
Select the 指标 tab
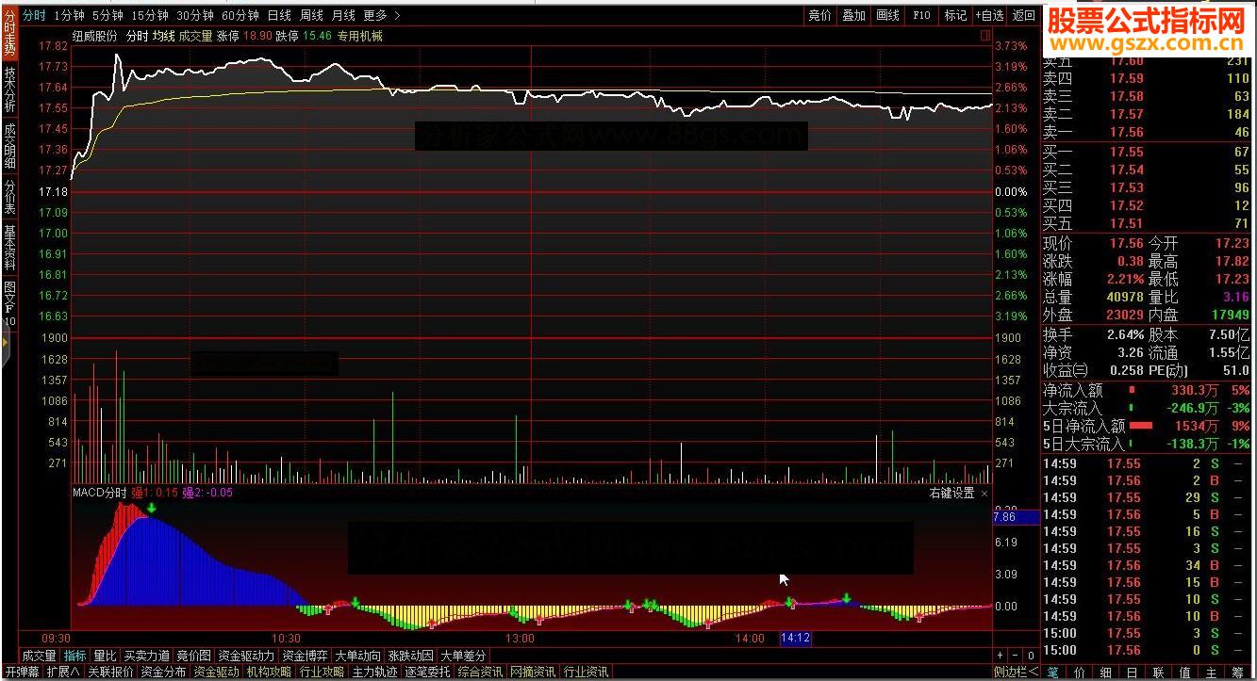(74, 656)
